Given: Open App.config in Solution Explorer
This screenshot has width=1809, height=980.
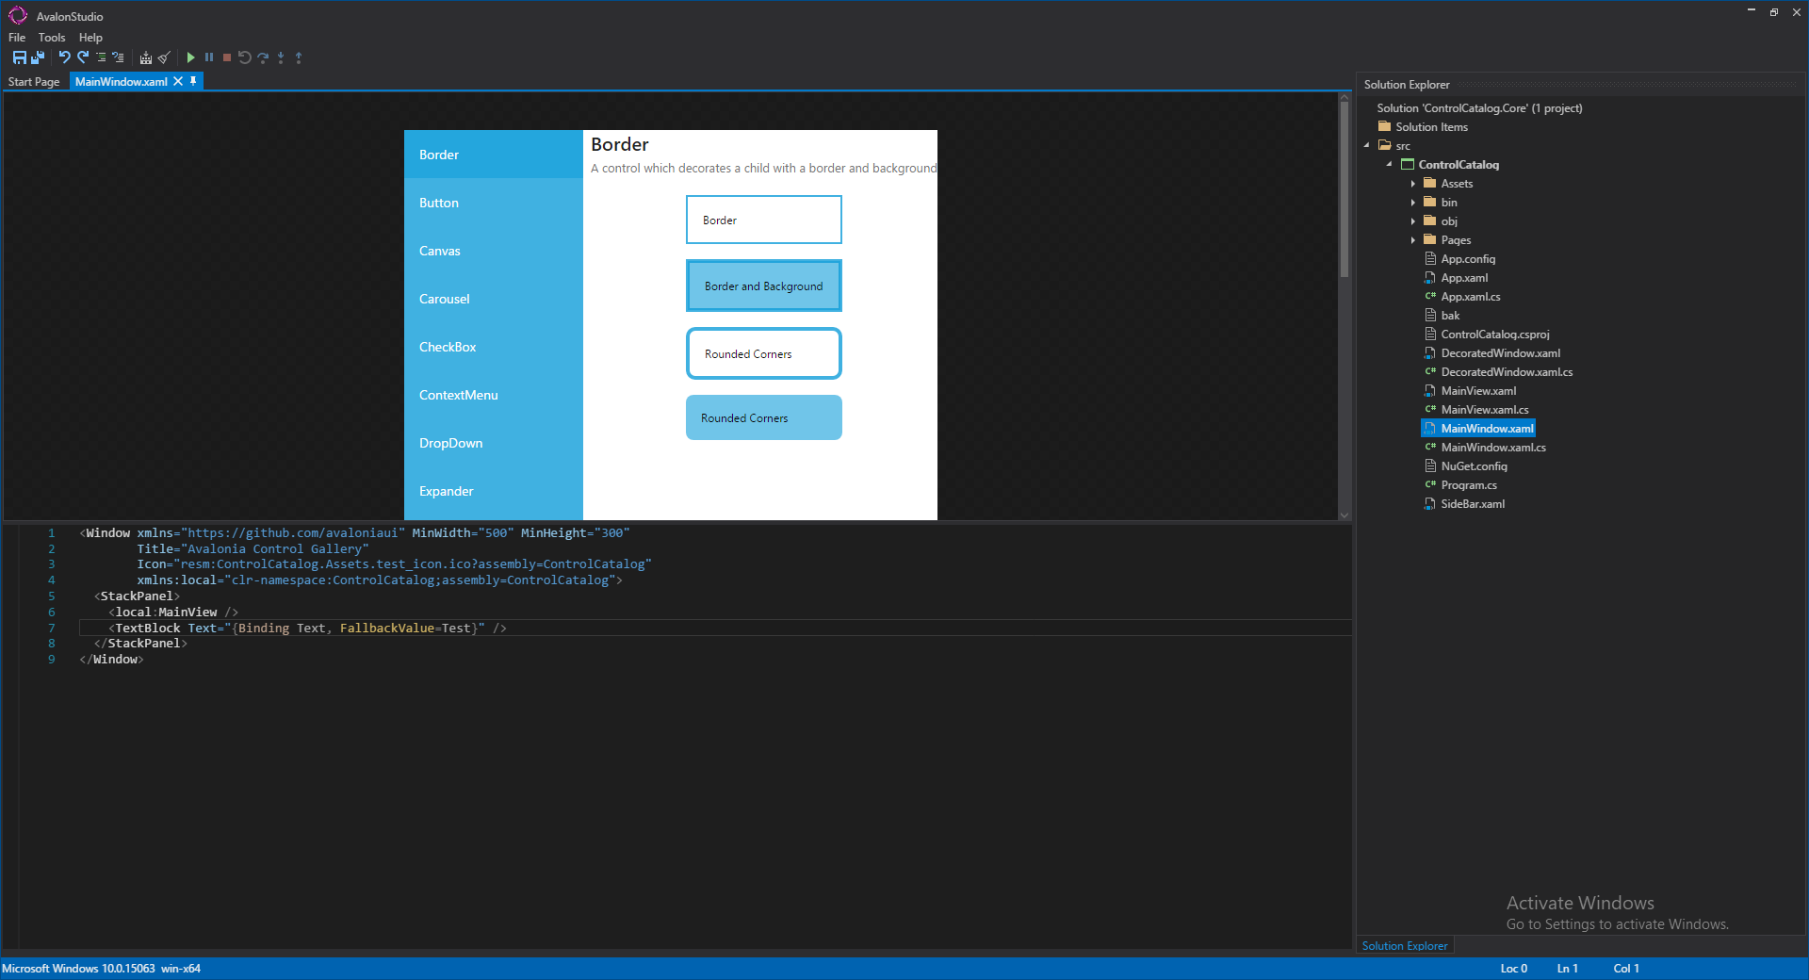Looking at the screenshot, I should (x=1459, y=259).
